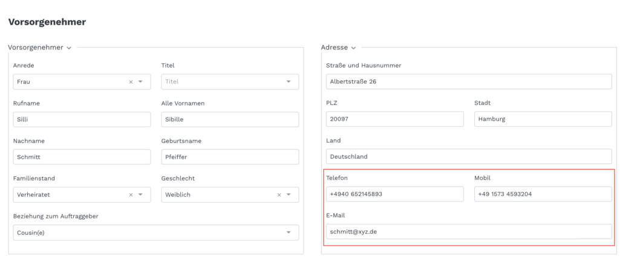Click the E-Mail field with schmitt@xyz.de
The image size is (623, 265).
click(x=469, y=232)
